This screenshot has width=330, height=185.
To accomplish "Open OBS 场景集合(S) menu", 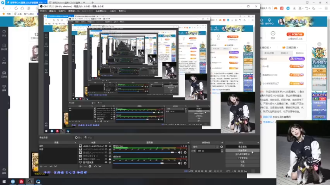I will tap(101, 11).
